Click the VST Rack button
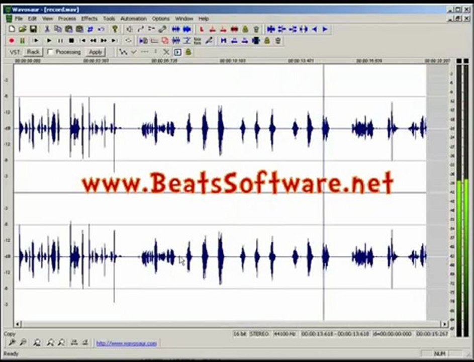This screenshot has height=362, width=474. 33,52
